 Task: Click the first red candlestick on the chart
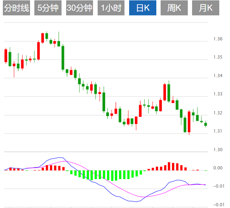(6, 56)
